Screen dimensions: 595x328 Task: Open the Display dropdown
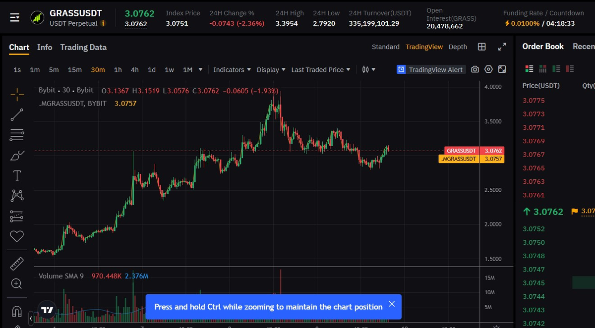[271, 70]
